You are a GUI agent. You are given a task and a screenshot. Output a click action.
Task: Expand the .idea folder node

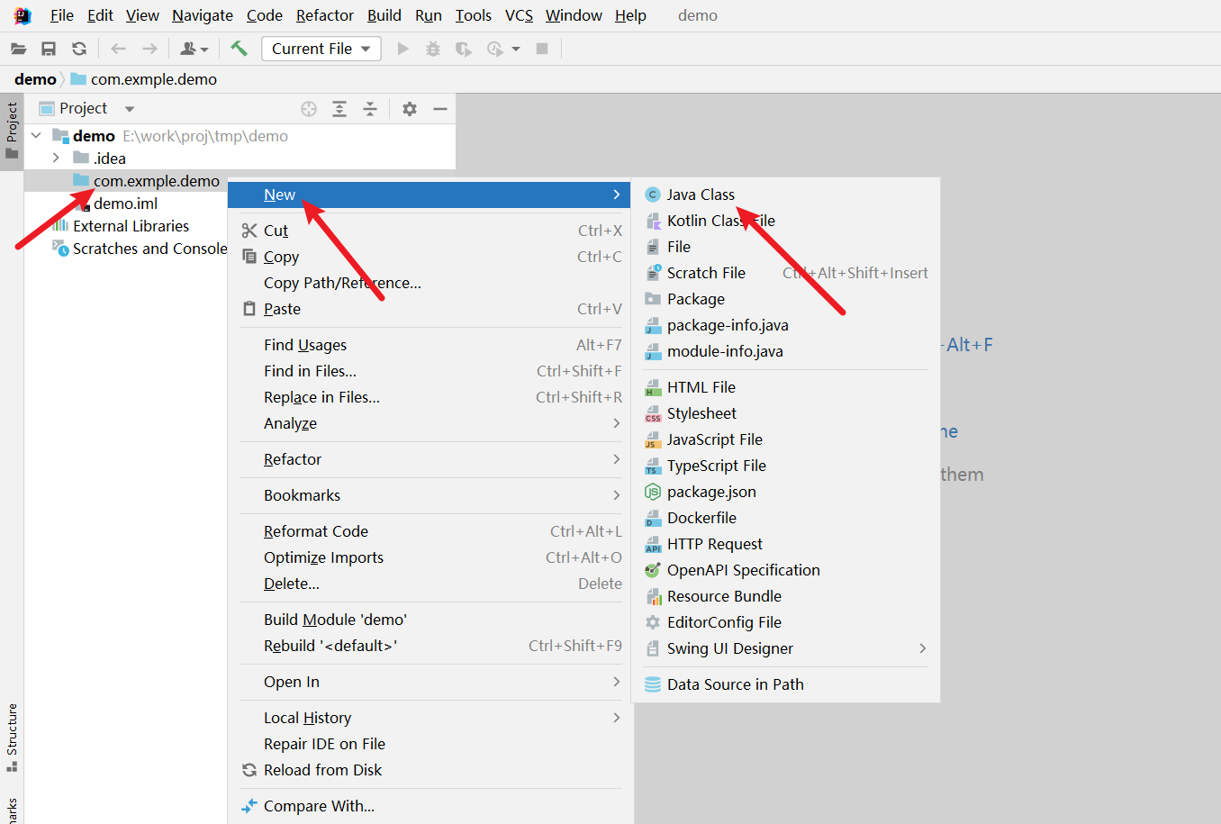point(56,158)
